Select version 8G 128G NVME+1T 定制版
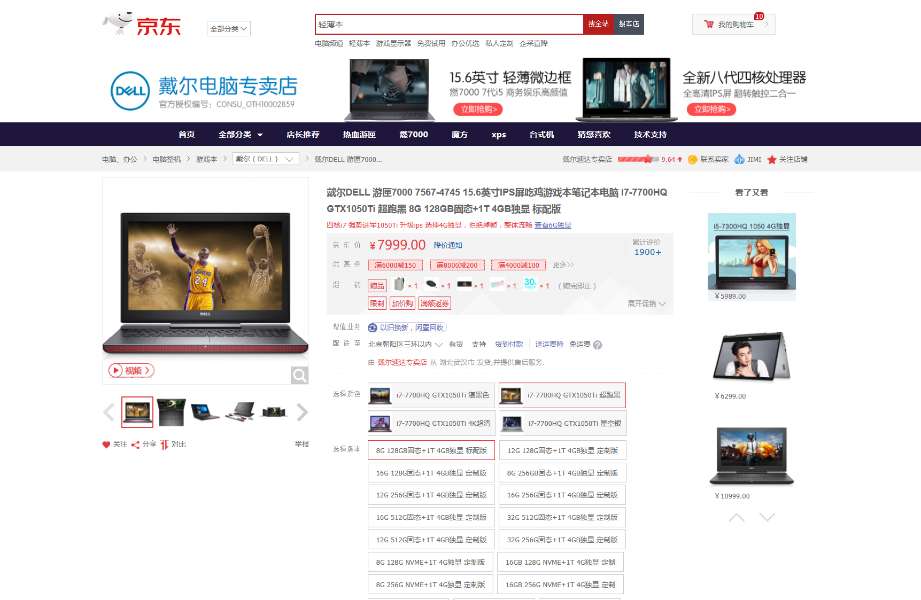 (x=430, y=562)
